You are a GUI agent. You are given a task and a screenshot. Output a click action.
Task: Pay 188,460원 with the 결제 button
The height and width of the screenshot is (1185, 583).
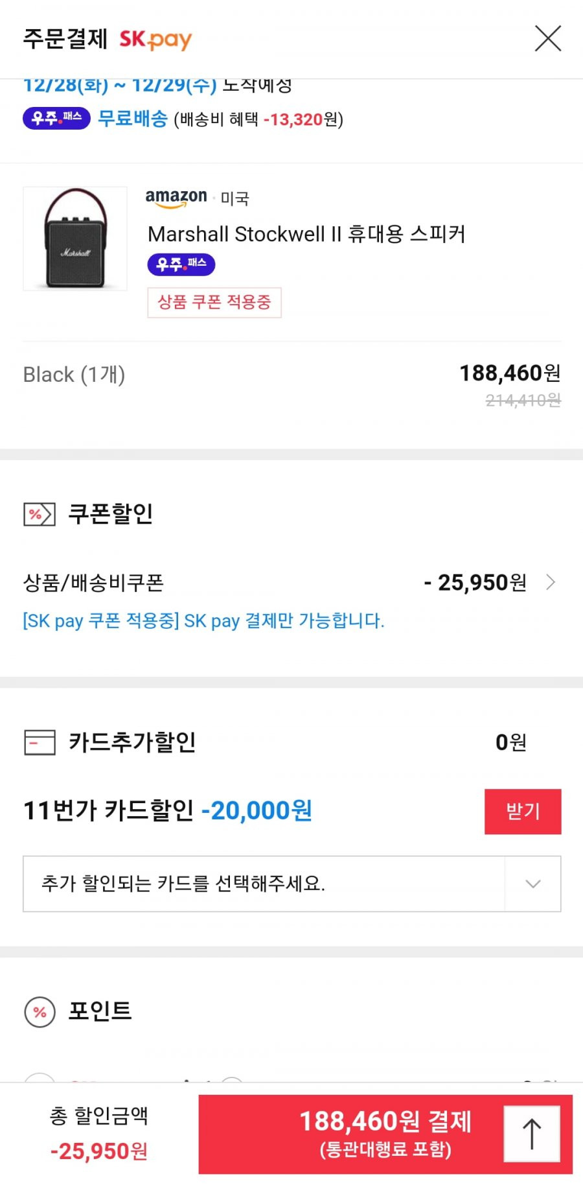(x=385, y=1134)
